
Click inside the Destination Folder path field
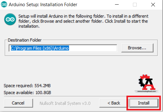pyautogui.click(x=63, y=48)
